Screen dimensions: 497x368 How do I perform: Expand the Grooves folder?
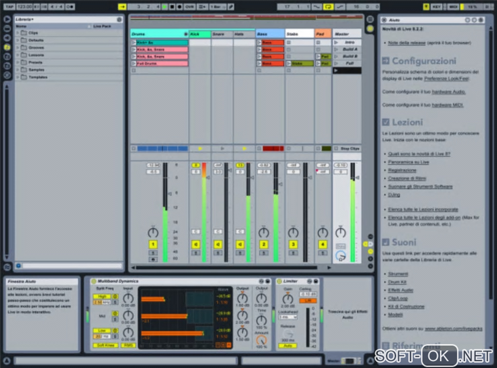18,48
